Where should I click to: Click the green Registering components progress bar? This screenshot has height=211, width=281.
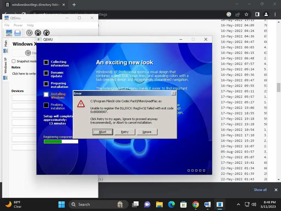coord(61,141)
